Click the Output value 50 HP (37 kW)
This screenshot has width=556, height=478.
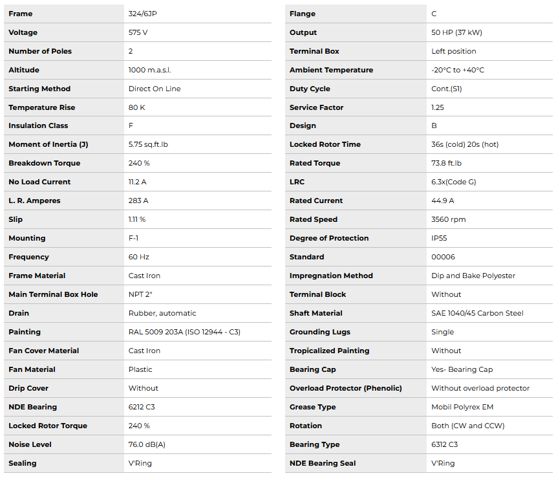point(456,32)
